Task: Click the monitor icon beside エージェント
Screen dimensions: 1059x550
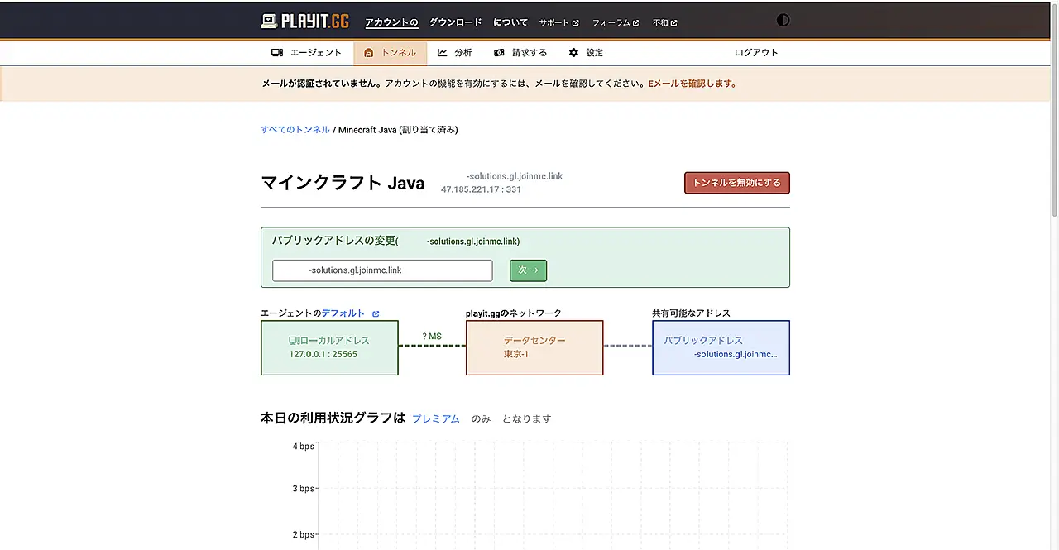Action: coord(277,53)
